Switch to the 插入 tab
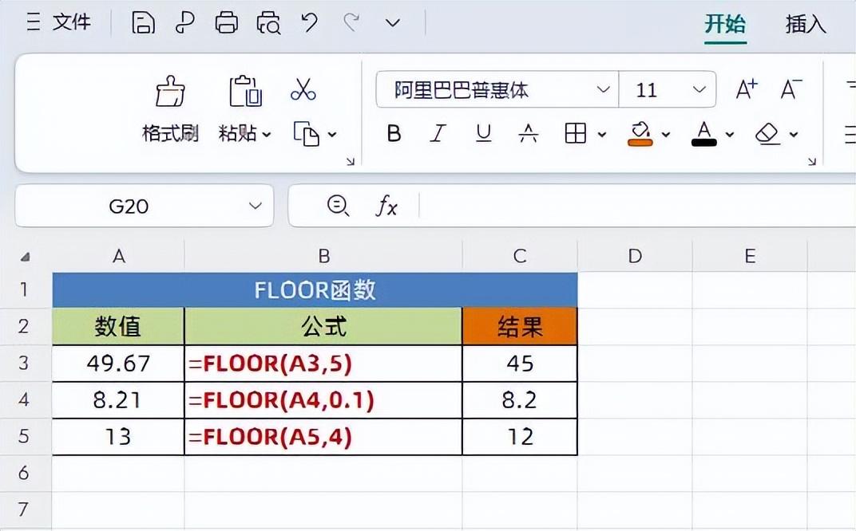The image size is (856, 531). 806,24
